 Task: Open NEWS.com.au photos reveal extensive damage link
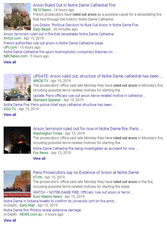click(x=42, y=210)
